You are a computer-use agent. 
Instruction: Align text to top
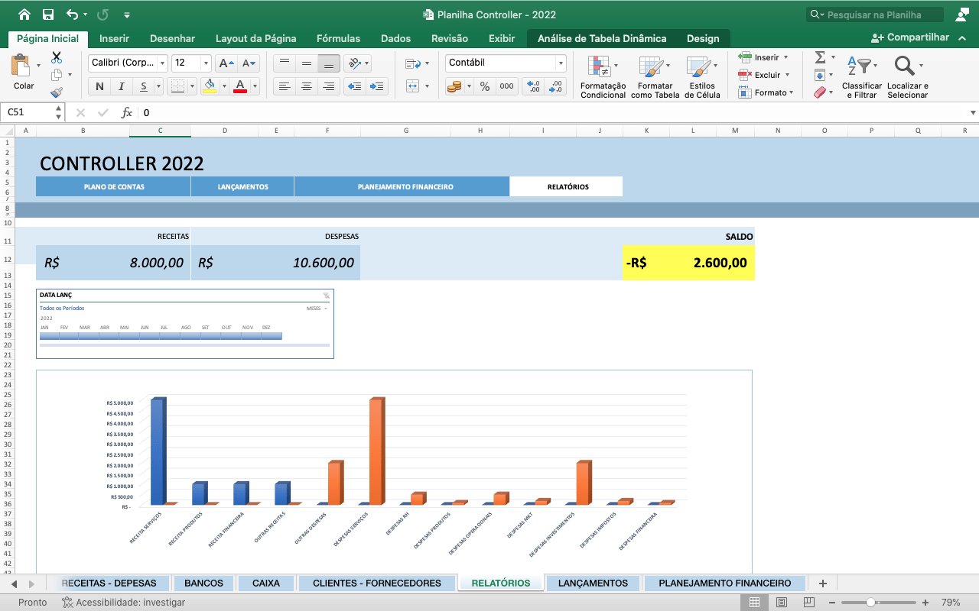point(284,63)
